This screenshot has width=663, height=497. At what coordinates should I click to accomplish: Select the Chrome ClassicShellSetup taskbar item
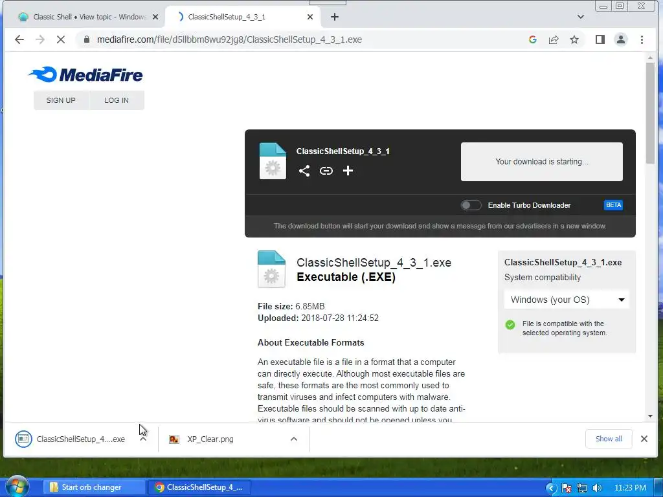[199, 487]
